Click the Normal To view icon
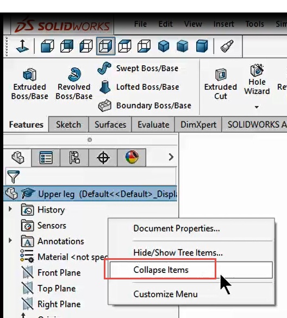Screen dimensions: 287x318 22,46
